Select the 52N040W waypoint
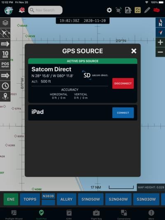The image size is (165, 220). coord(118,199)
